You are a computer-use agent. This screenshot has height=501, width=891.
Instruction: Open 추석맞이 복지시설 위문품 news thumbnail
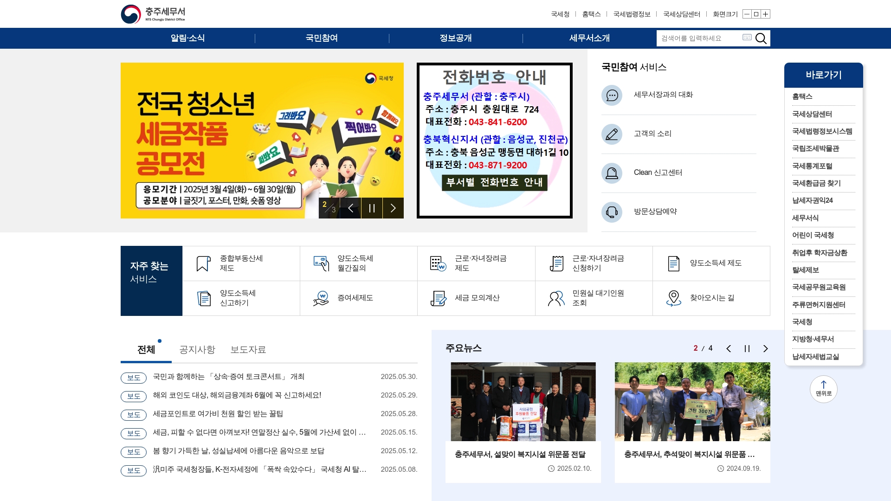692,402
